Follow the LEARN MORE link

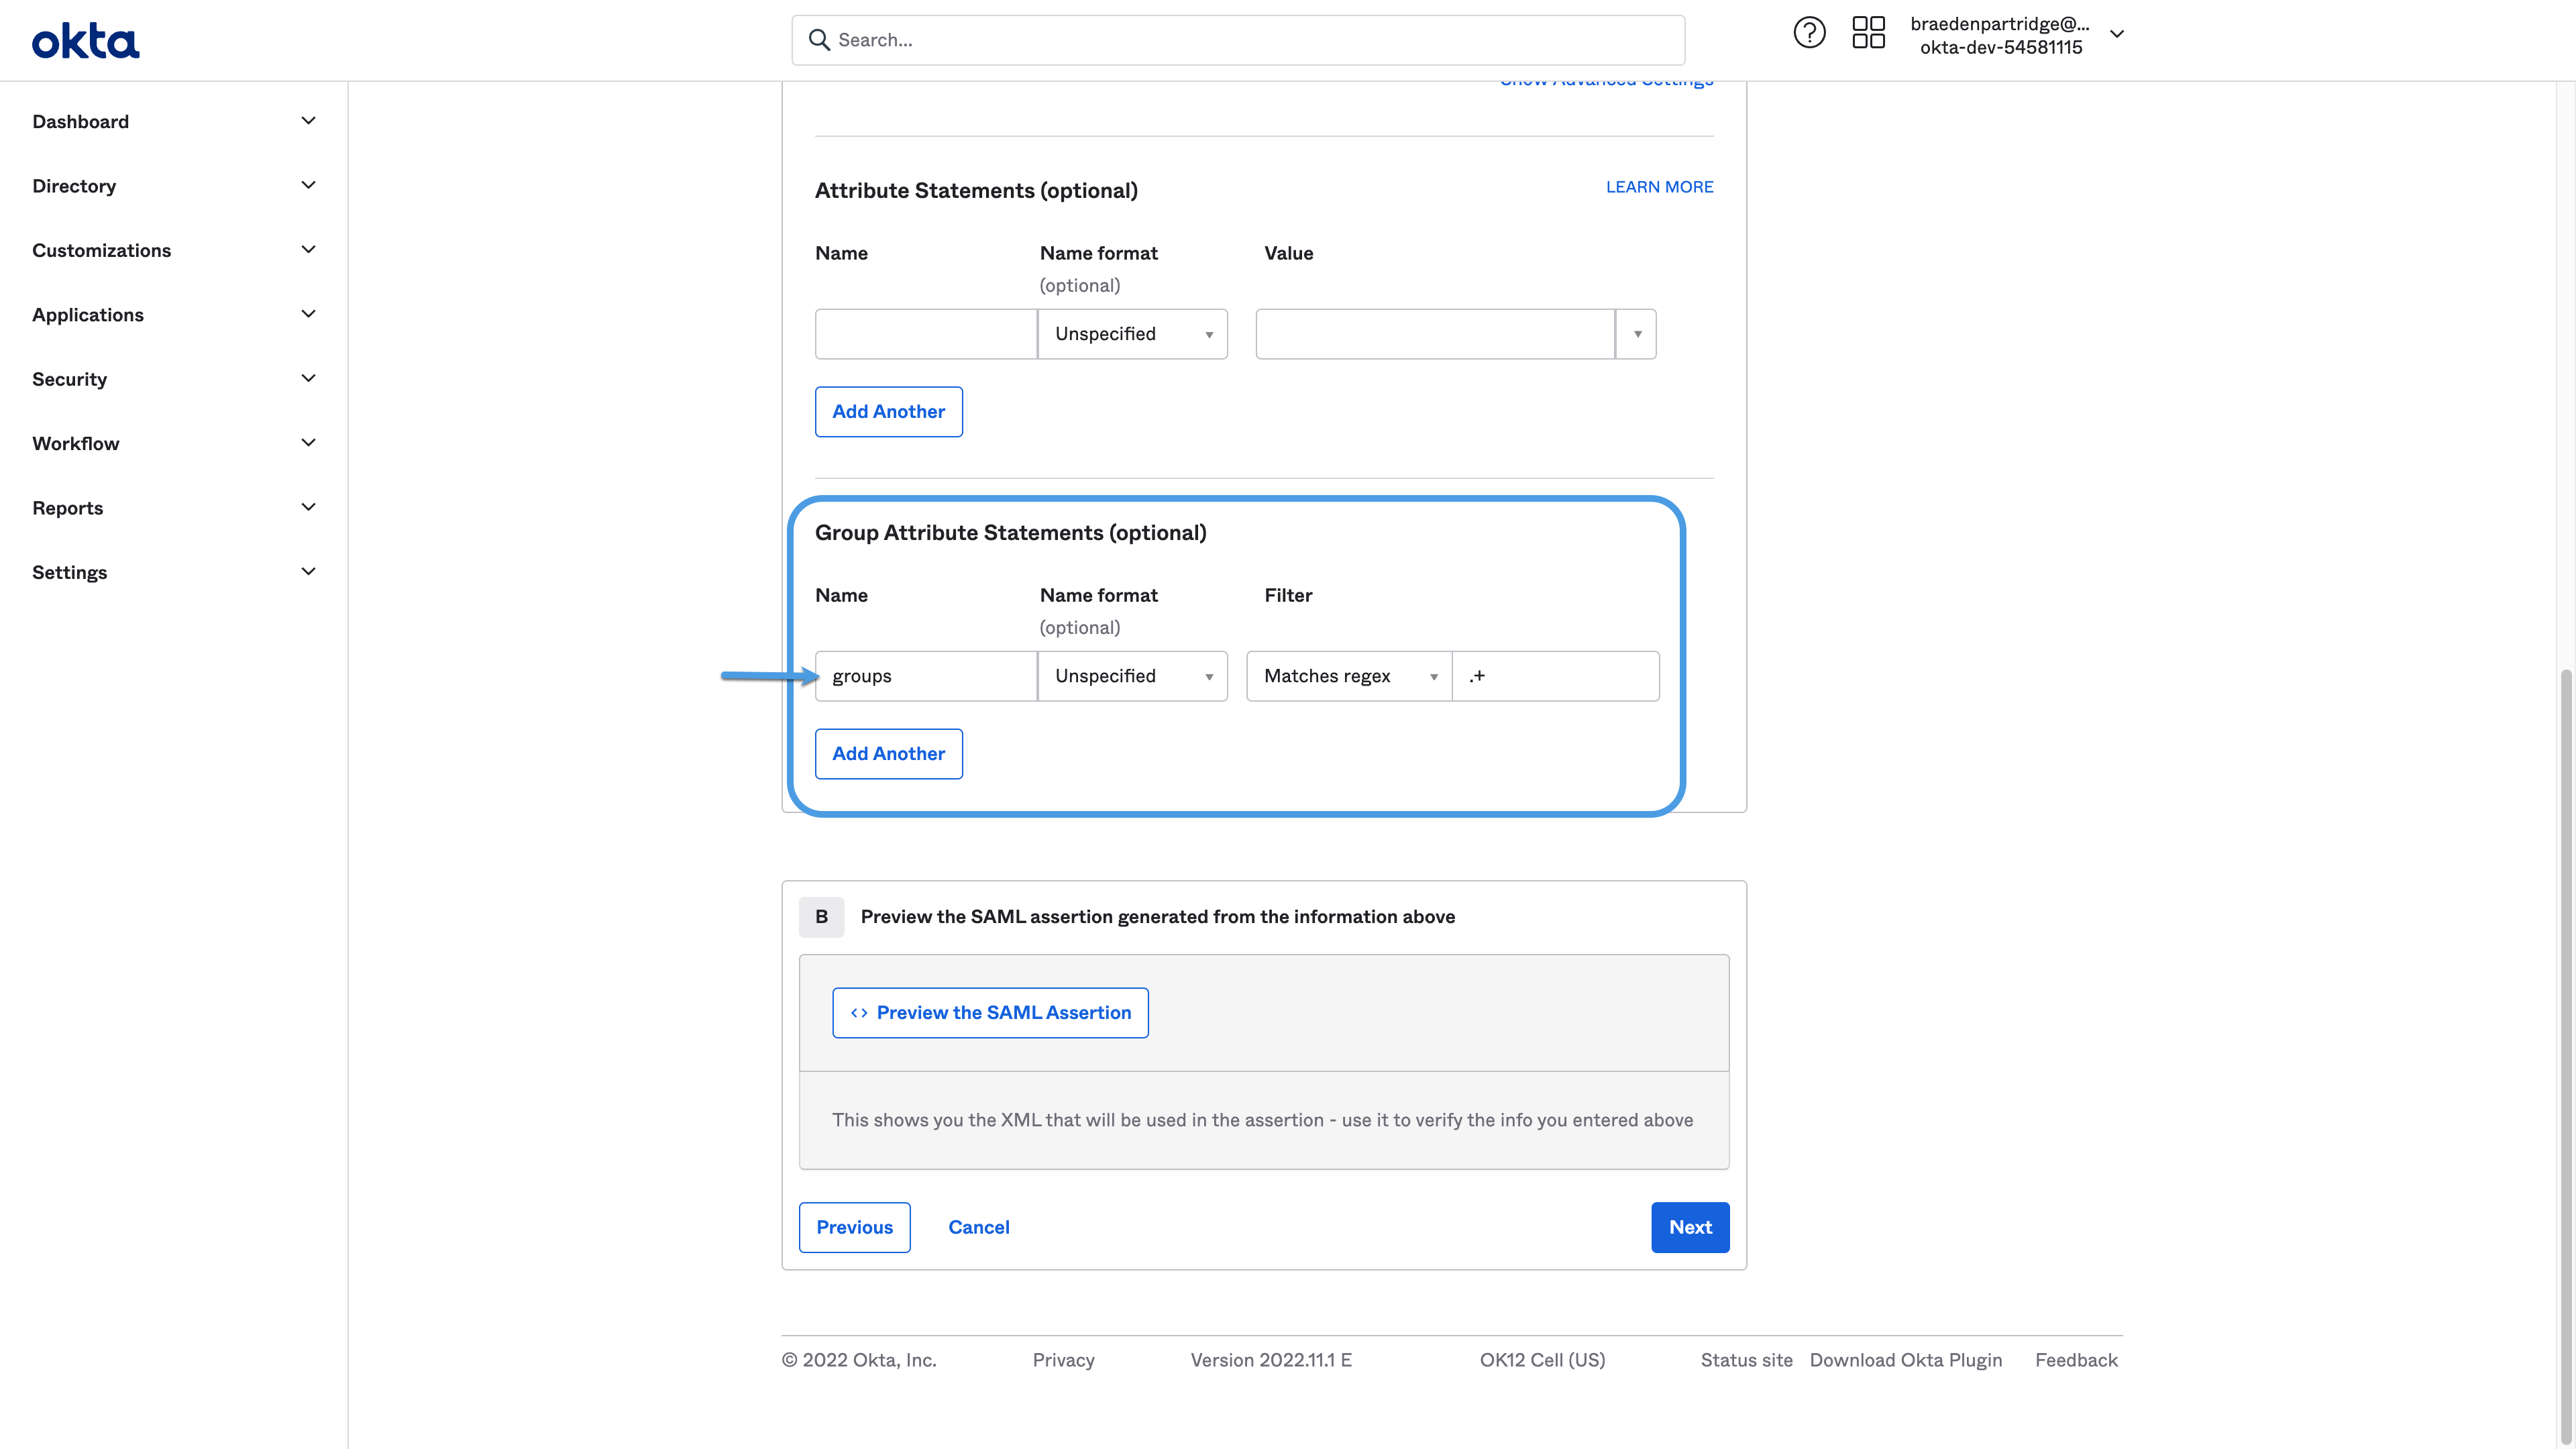(1659, 187)
